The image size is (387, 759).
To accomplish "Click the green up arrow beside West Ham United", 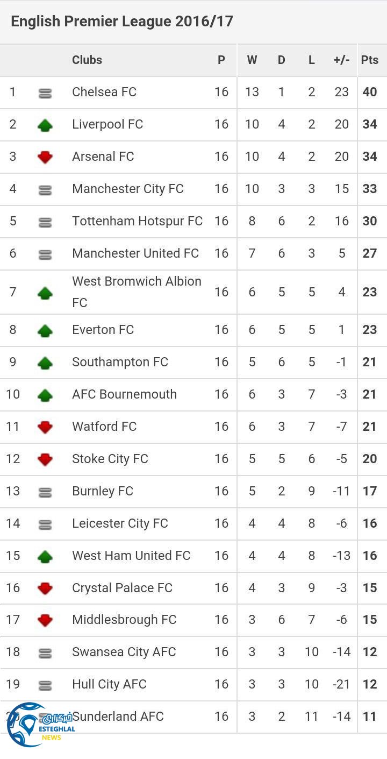I will (x=45, y=556).
